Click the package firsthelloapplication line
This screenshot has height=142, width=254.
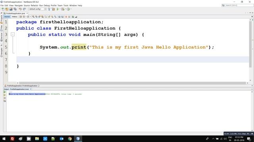click(60, 22)
